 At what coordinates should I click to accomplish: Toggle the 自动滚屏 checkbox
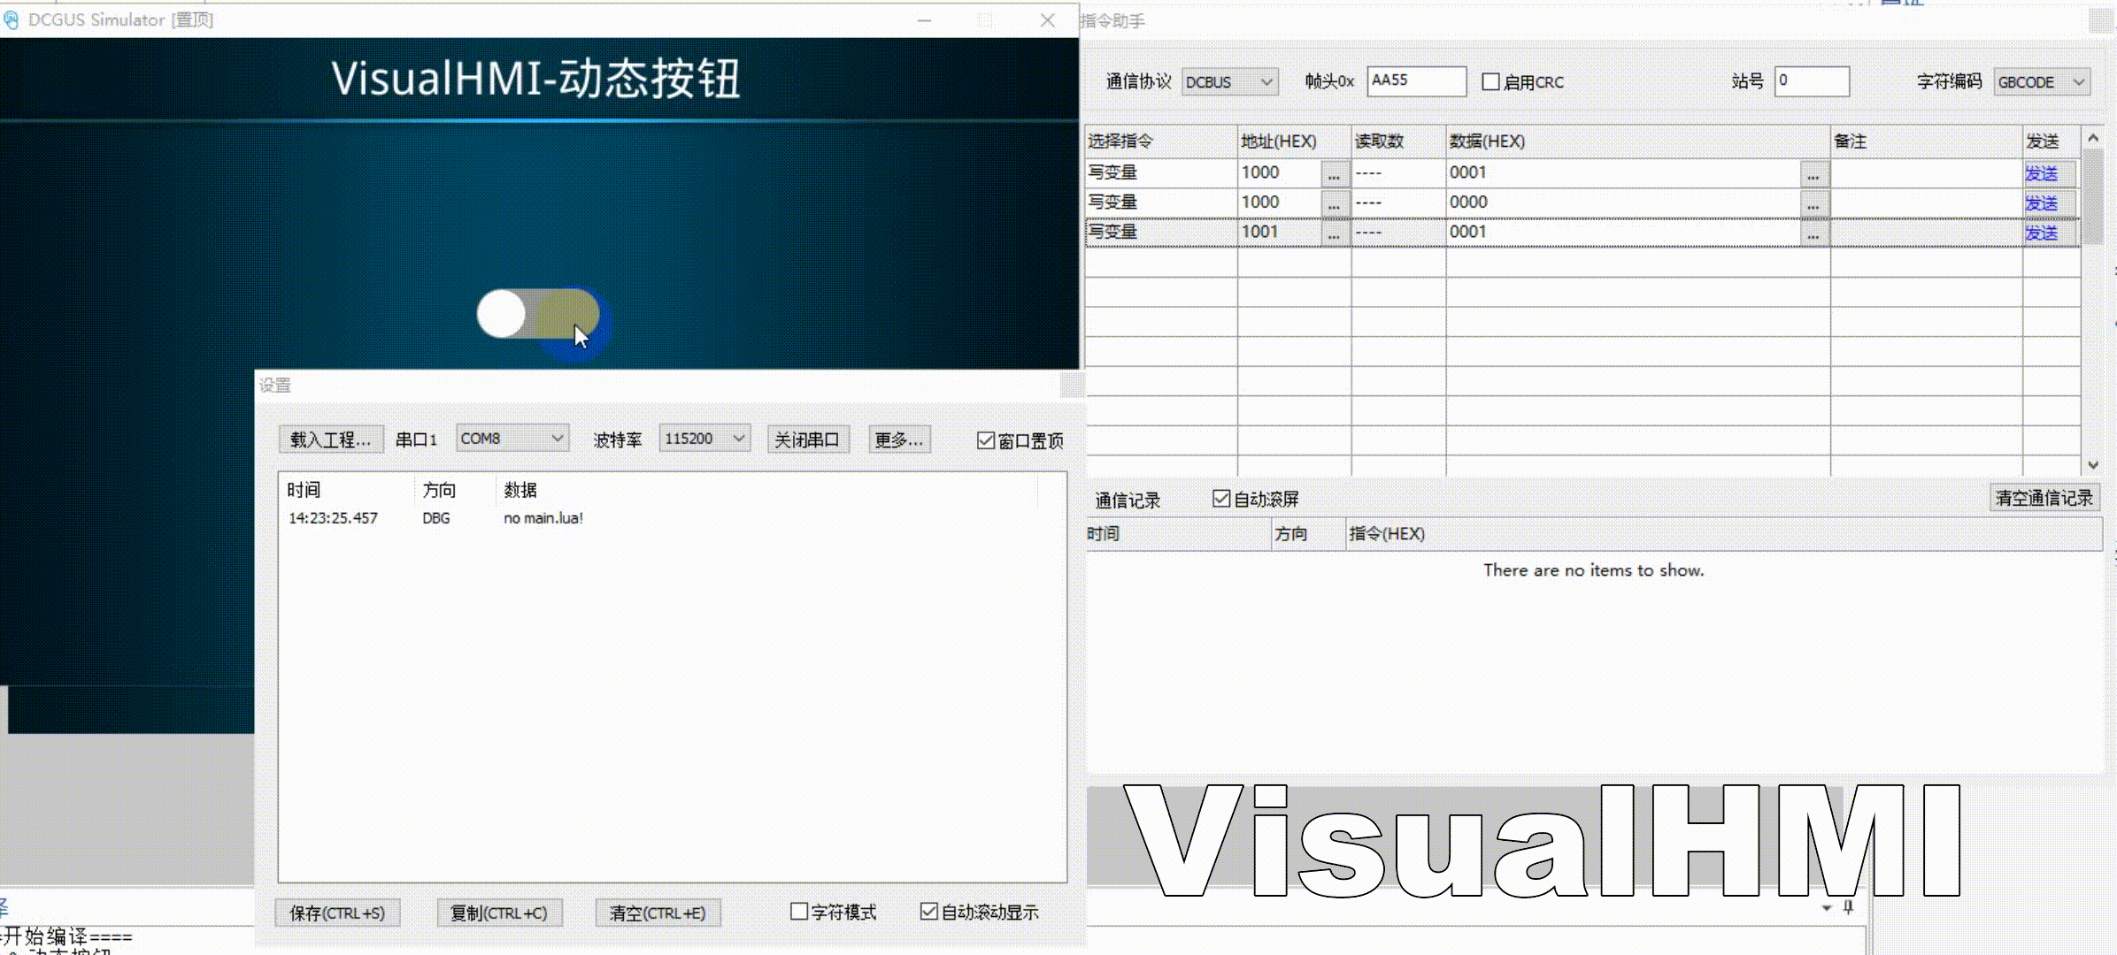(x=1221, y=499)
